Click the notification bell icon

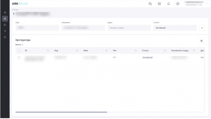(168, 4)
